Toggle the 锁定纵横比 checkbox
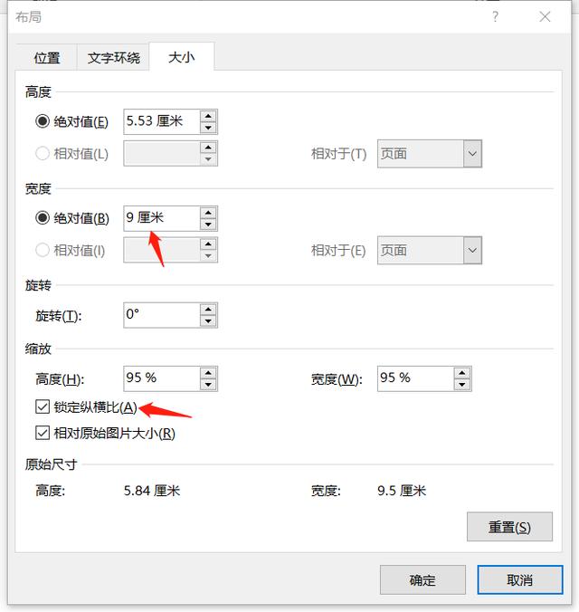The height and width of the screenshot is (612, 579). click(43, 407)
